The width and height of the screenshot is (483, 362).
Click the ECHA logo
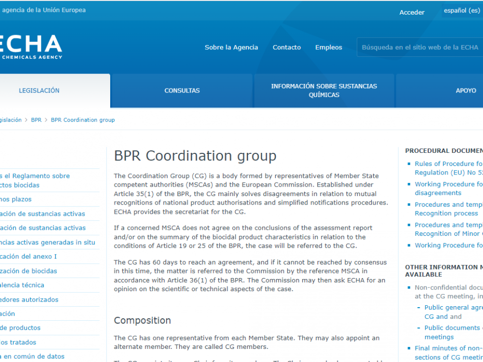click(x=30, y=46)
